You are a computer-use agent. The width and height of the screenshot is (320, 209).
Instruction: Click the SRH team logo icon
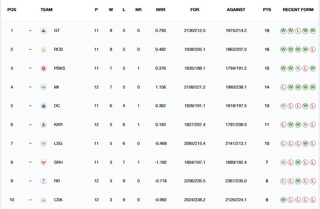click(x=43, y=162)
